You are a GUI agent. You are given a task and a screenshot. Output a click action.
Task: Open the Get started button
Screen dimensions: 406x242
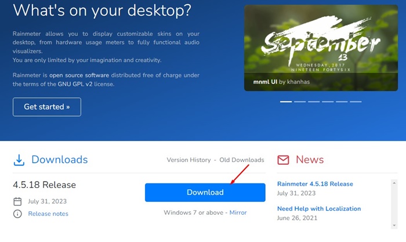point(47,107)
